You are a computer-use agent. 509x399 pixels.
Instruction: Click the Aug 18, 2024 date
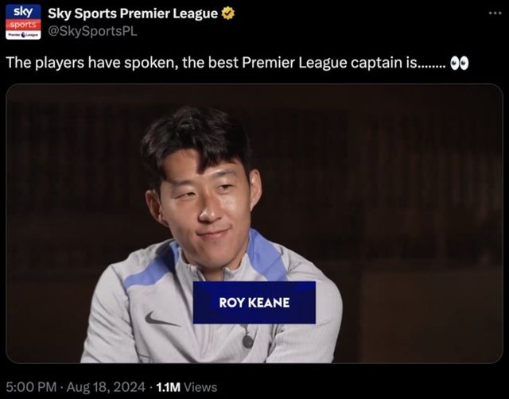pos(106,387)
